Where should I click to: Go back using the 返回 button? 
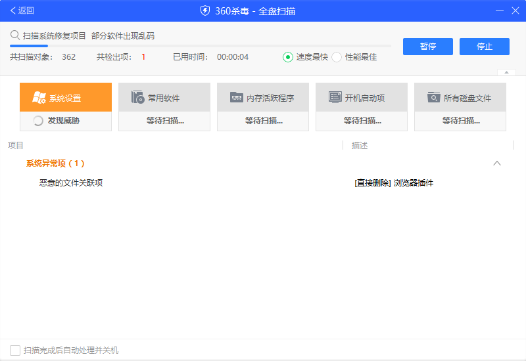click(x=22, y=11)
